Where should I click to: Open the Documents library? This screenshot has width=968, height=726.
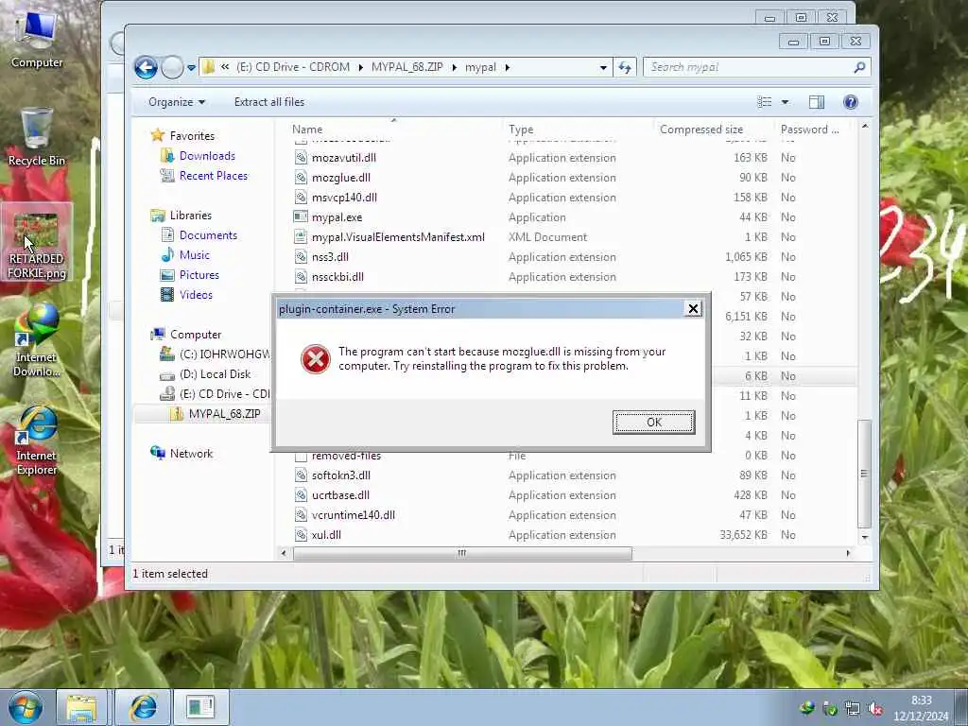pos(208,235)
